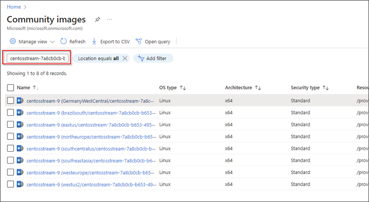This screenshot has width=369, height=202.
Task: Click image icon of westeurope row
Action: pos(20,173)
